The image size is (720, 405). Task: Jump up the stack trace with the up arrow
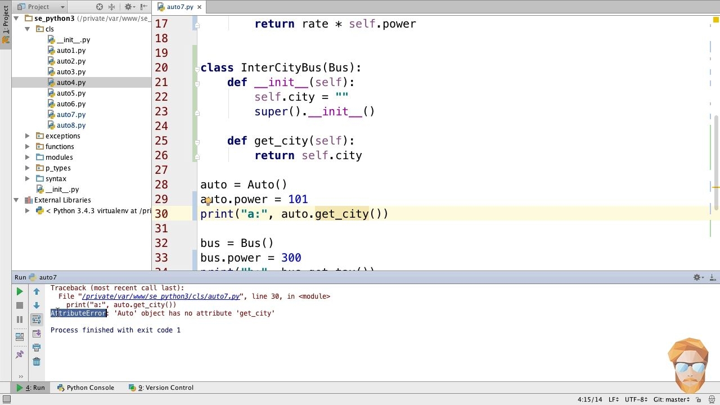37,291
